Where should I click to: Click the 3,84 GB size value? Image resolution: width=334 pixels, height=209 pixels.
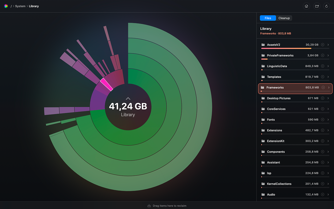313,55
